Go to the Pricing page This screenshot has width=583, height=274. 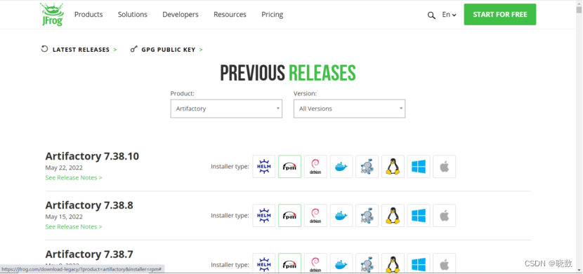pos(272,15)
